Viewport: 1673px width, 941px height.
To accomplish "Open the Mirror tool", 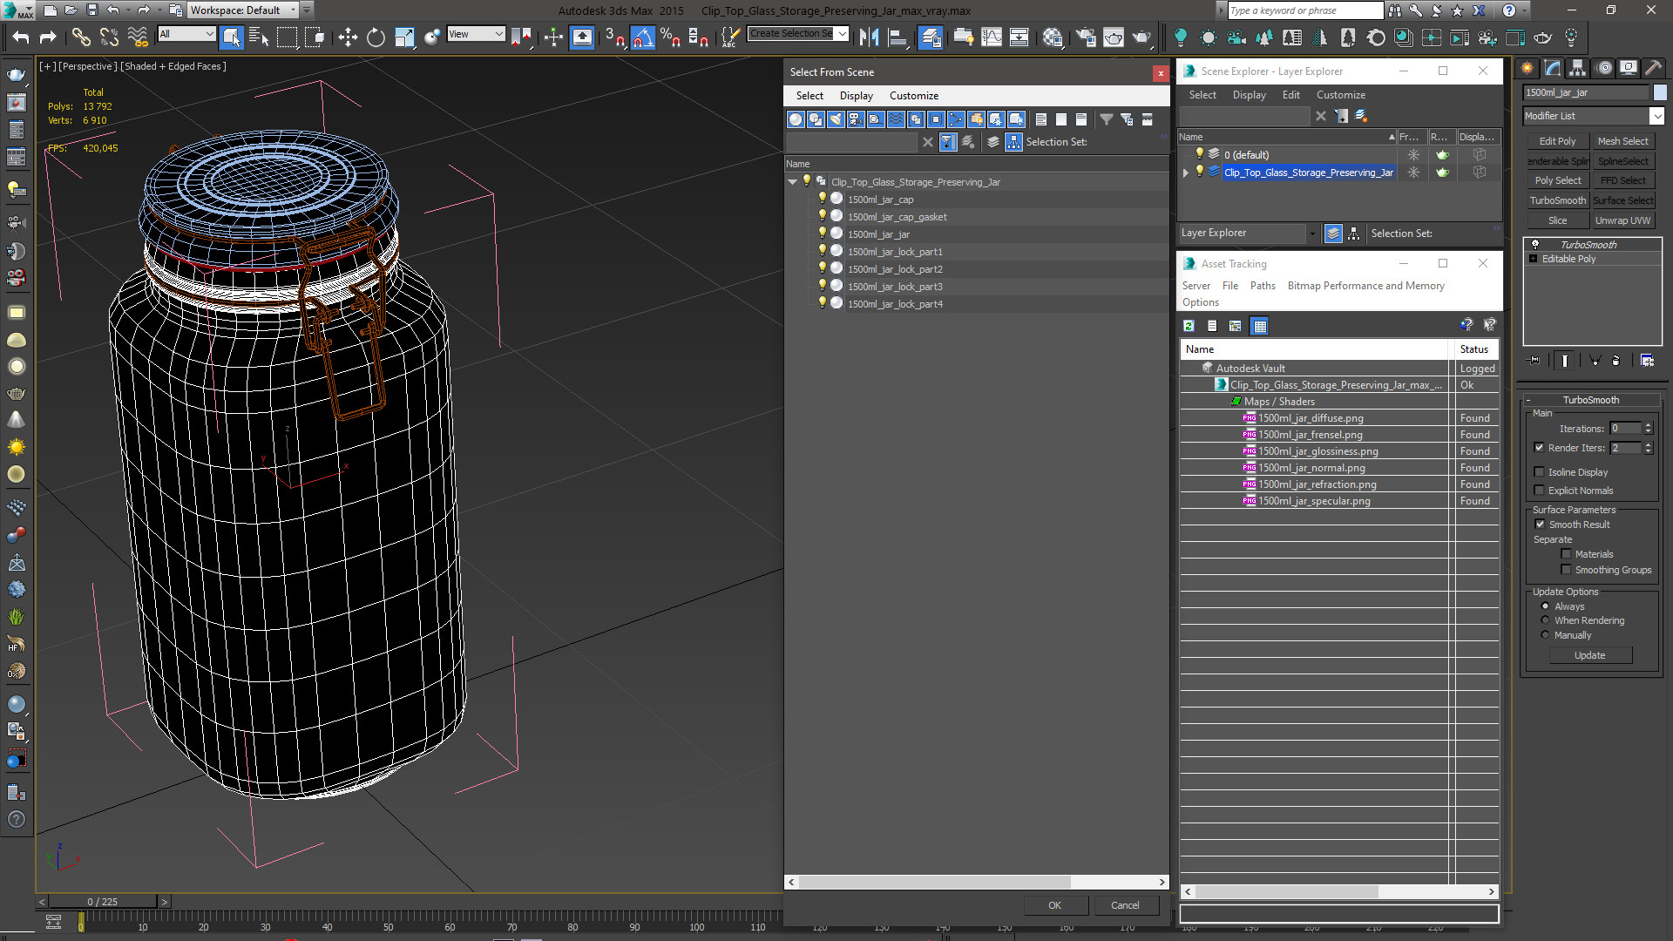I will pos(869,37).
